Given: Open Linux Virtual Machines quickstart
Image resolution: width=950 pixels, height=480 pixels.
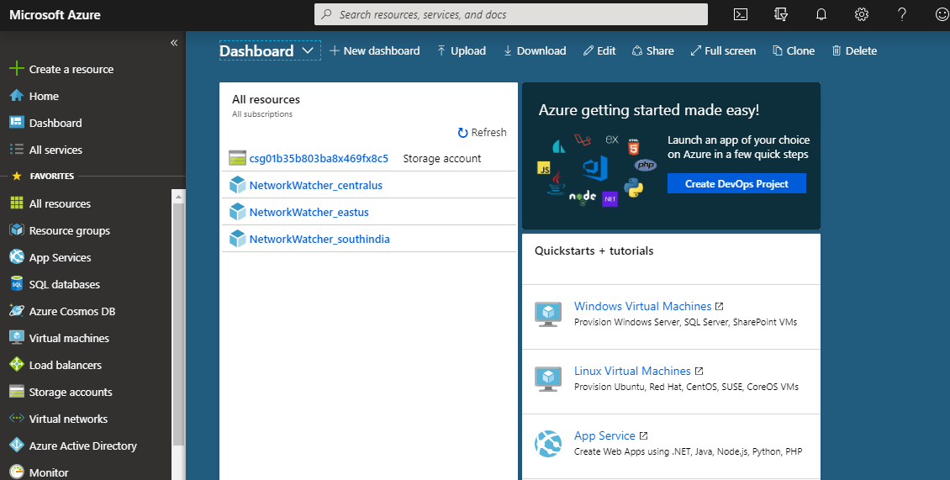Looking at the screenshot, I should [632, 371].
